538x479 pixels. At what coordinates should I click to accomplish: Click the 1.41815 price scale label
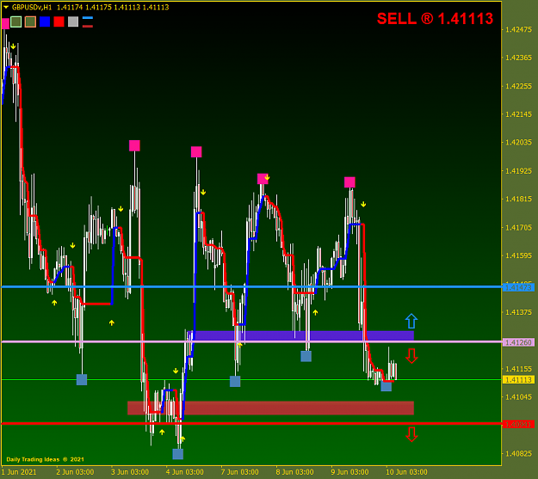[x=518, y=199]
